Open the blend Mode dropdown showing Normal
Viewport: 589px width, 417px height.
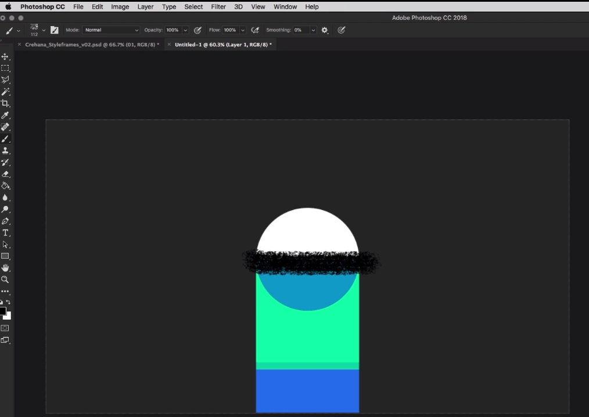click(110, 30)
